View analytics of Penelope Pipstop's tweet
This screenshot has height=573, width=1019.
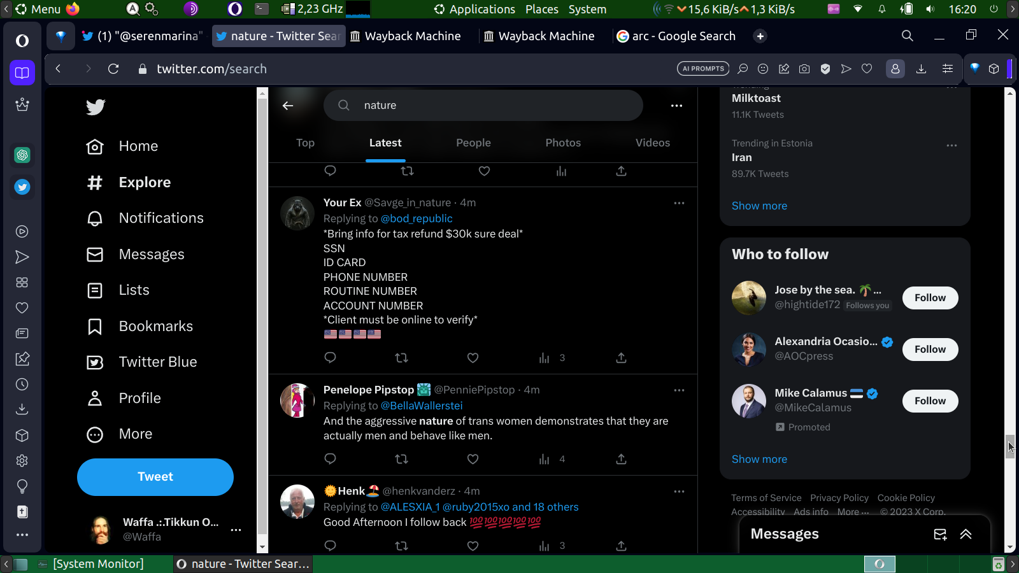(x=551, y=459)
